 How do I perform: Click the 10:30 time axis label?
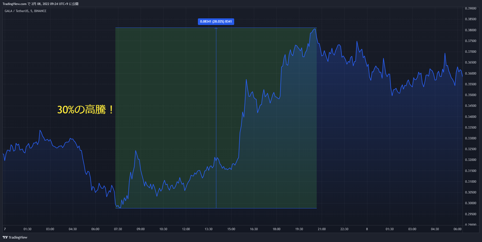tap(163, 229)
